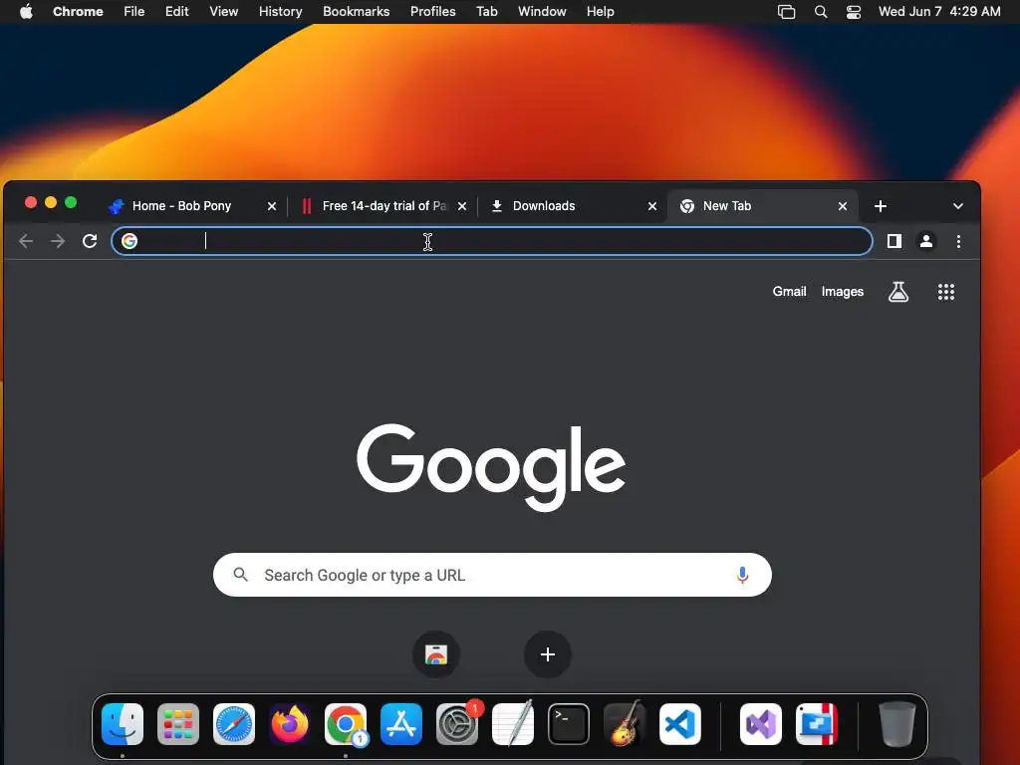Image resolution: width=1020 pixels, height=765 pixels.
Task: Close the Free 14-day trial tab
Action: point(462,206)
